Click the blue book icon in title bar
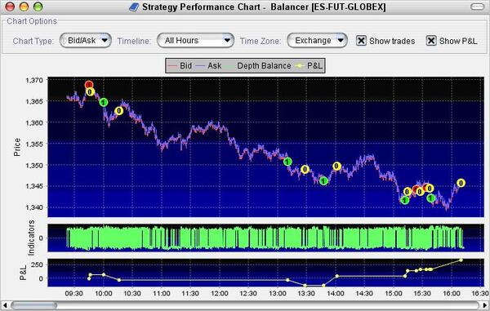 point(134,7)
